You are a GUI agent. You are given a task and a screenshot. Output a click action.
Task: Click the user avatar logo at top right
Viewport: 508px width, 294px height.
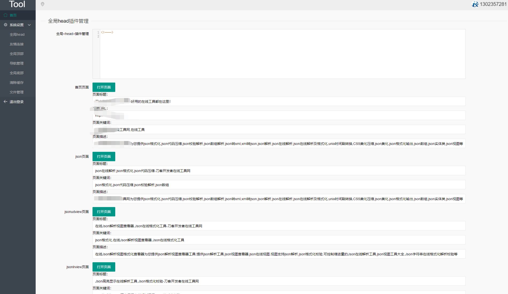(475, 4)
